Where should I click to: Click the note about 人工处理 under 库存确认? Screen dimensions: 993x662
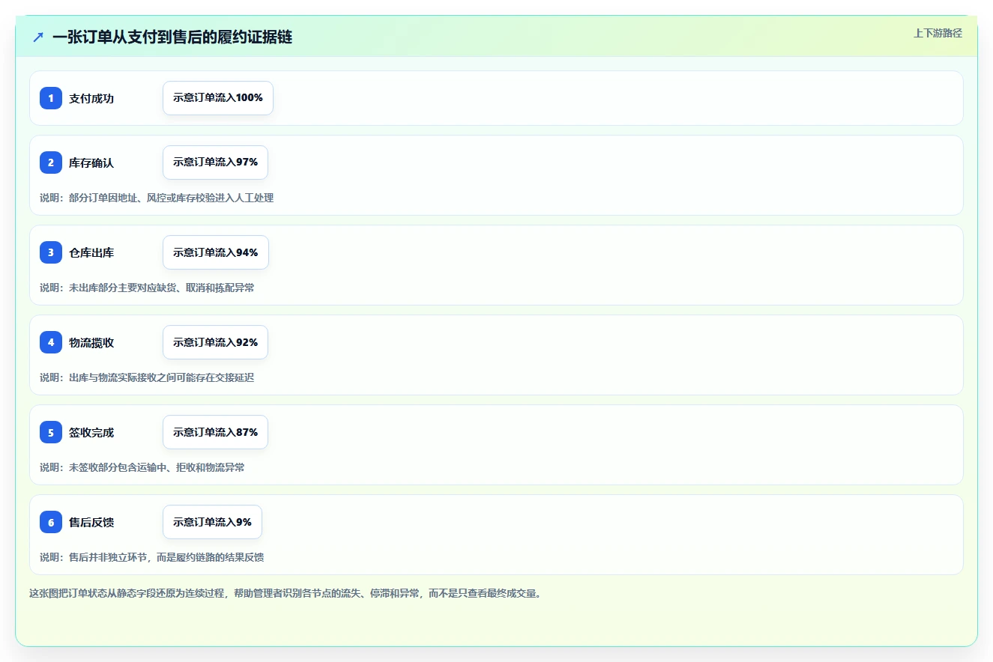157,198
